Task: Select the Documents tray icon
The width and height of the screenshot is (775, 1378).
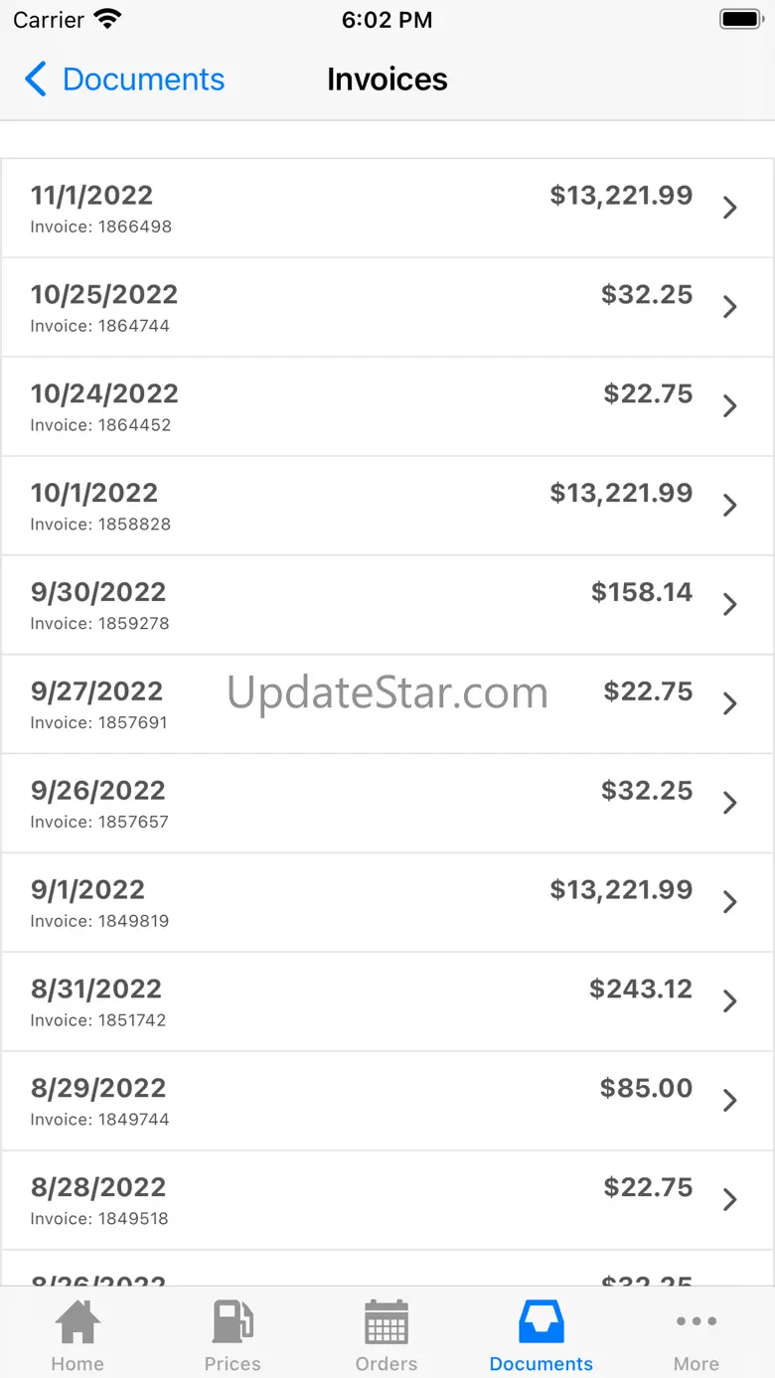Action: coord(542,1322)
